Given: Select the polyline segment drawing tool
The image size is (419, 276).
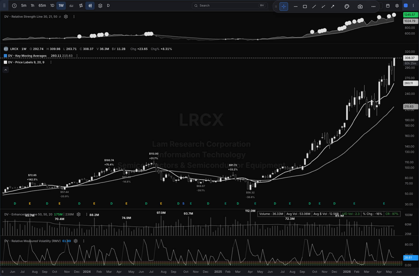Looking at the screenshot, I should [323, 7].
